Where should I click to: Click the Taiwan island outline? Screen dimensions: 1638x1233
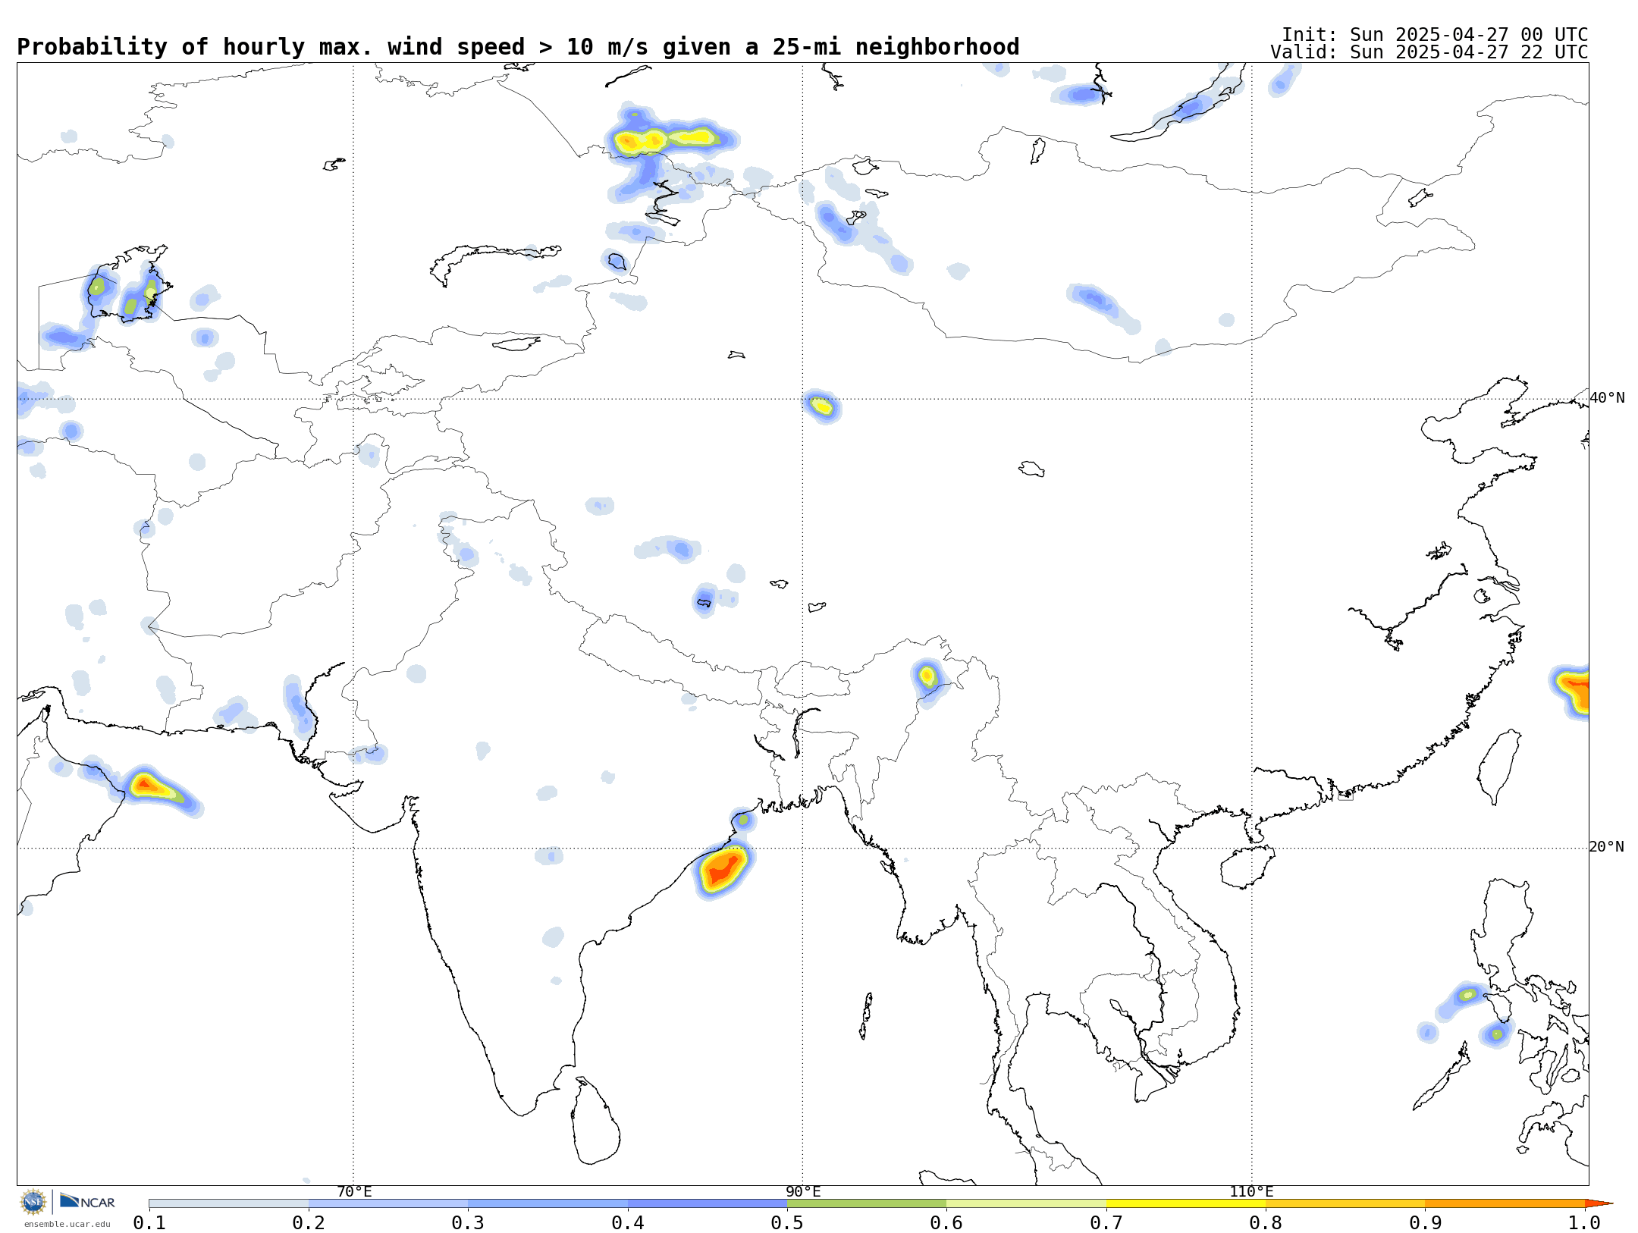(x=1499, y=767)
